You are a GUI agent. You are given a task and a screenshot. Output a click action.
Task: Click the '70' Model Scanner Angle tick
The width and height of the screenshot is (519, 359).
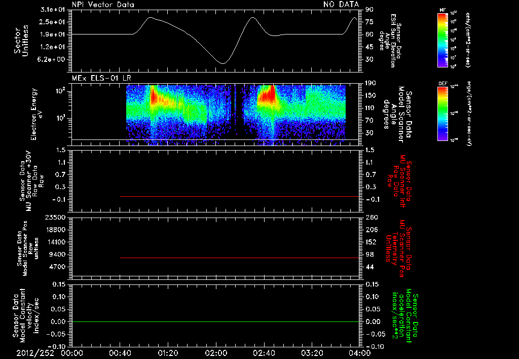pos(369,121)
